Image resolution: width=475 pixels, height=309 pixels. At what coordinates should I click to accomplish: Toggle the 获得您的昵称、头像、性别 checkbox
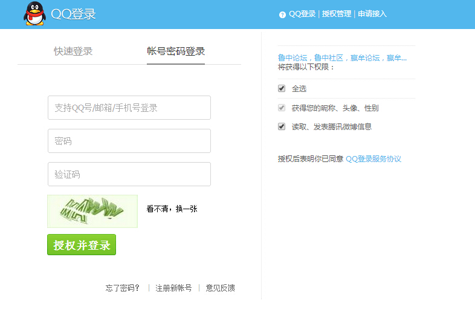282,108
